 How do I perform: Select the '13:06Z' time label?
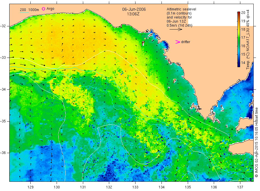pos(133,14)
